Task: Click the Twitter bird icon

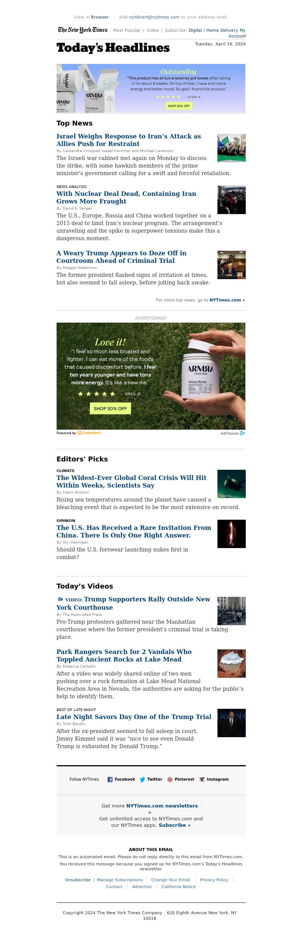Action: point(142,779)
